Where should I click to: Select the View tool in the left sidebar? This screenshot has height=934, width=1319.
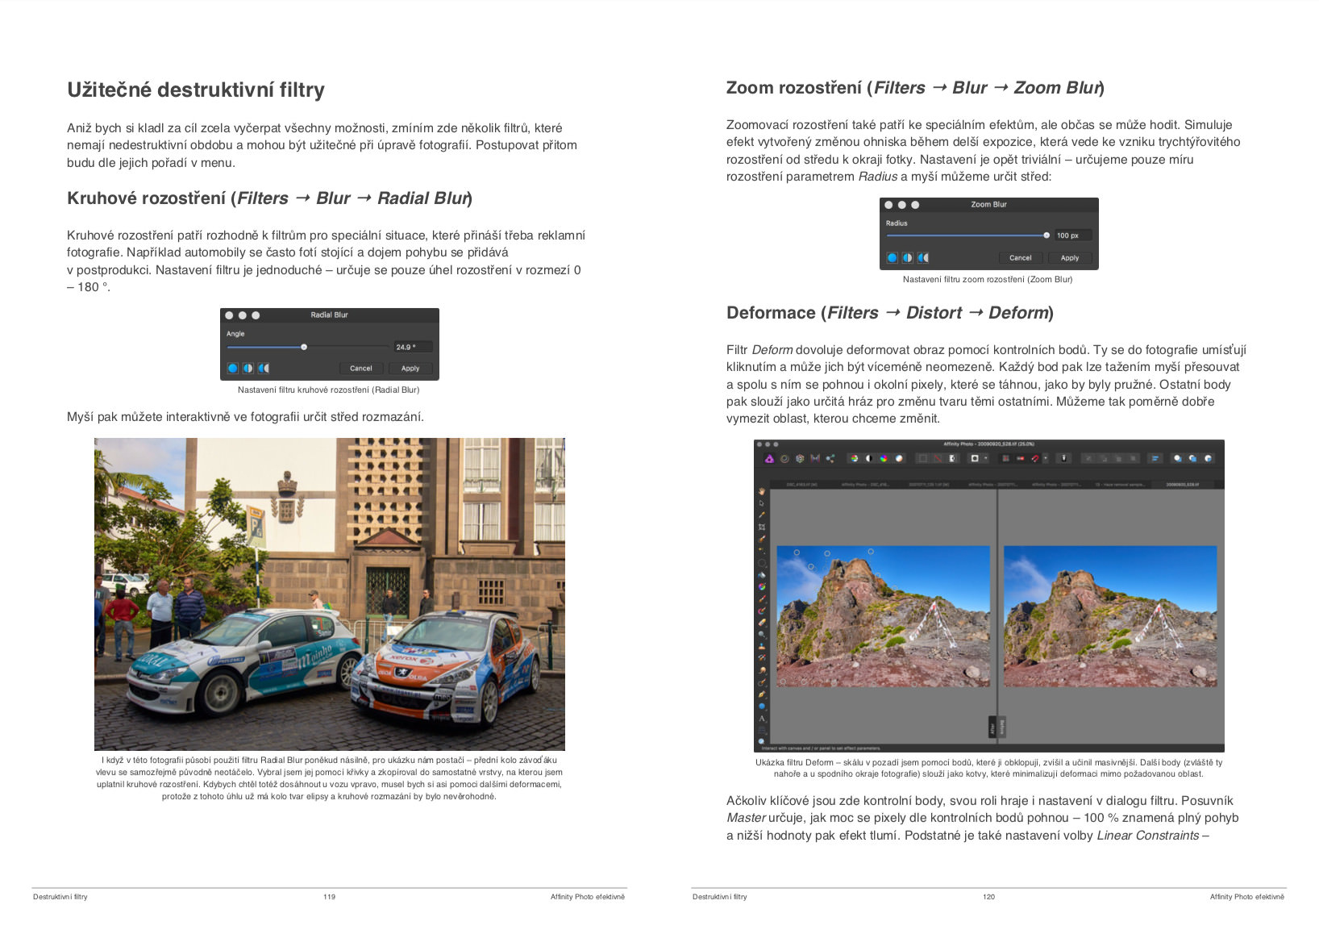(760, 492)
